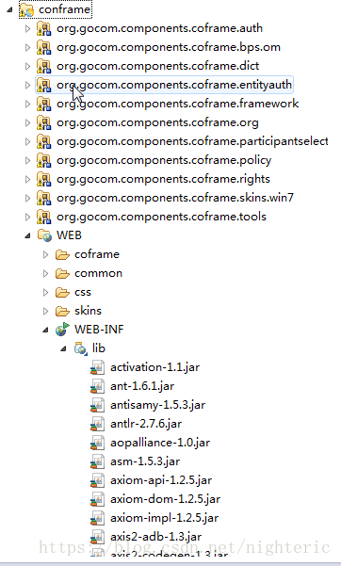Click jar icon of asm-1.5.3.jar
The image size is (341, 566).
[98, 461]
